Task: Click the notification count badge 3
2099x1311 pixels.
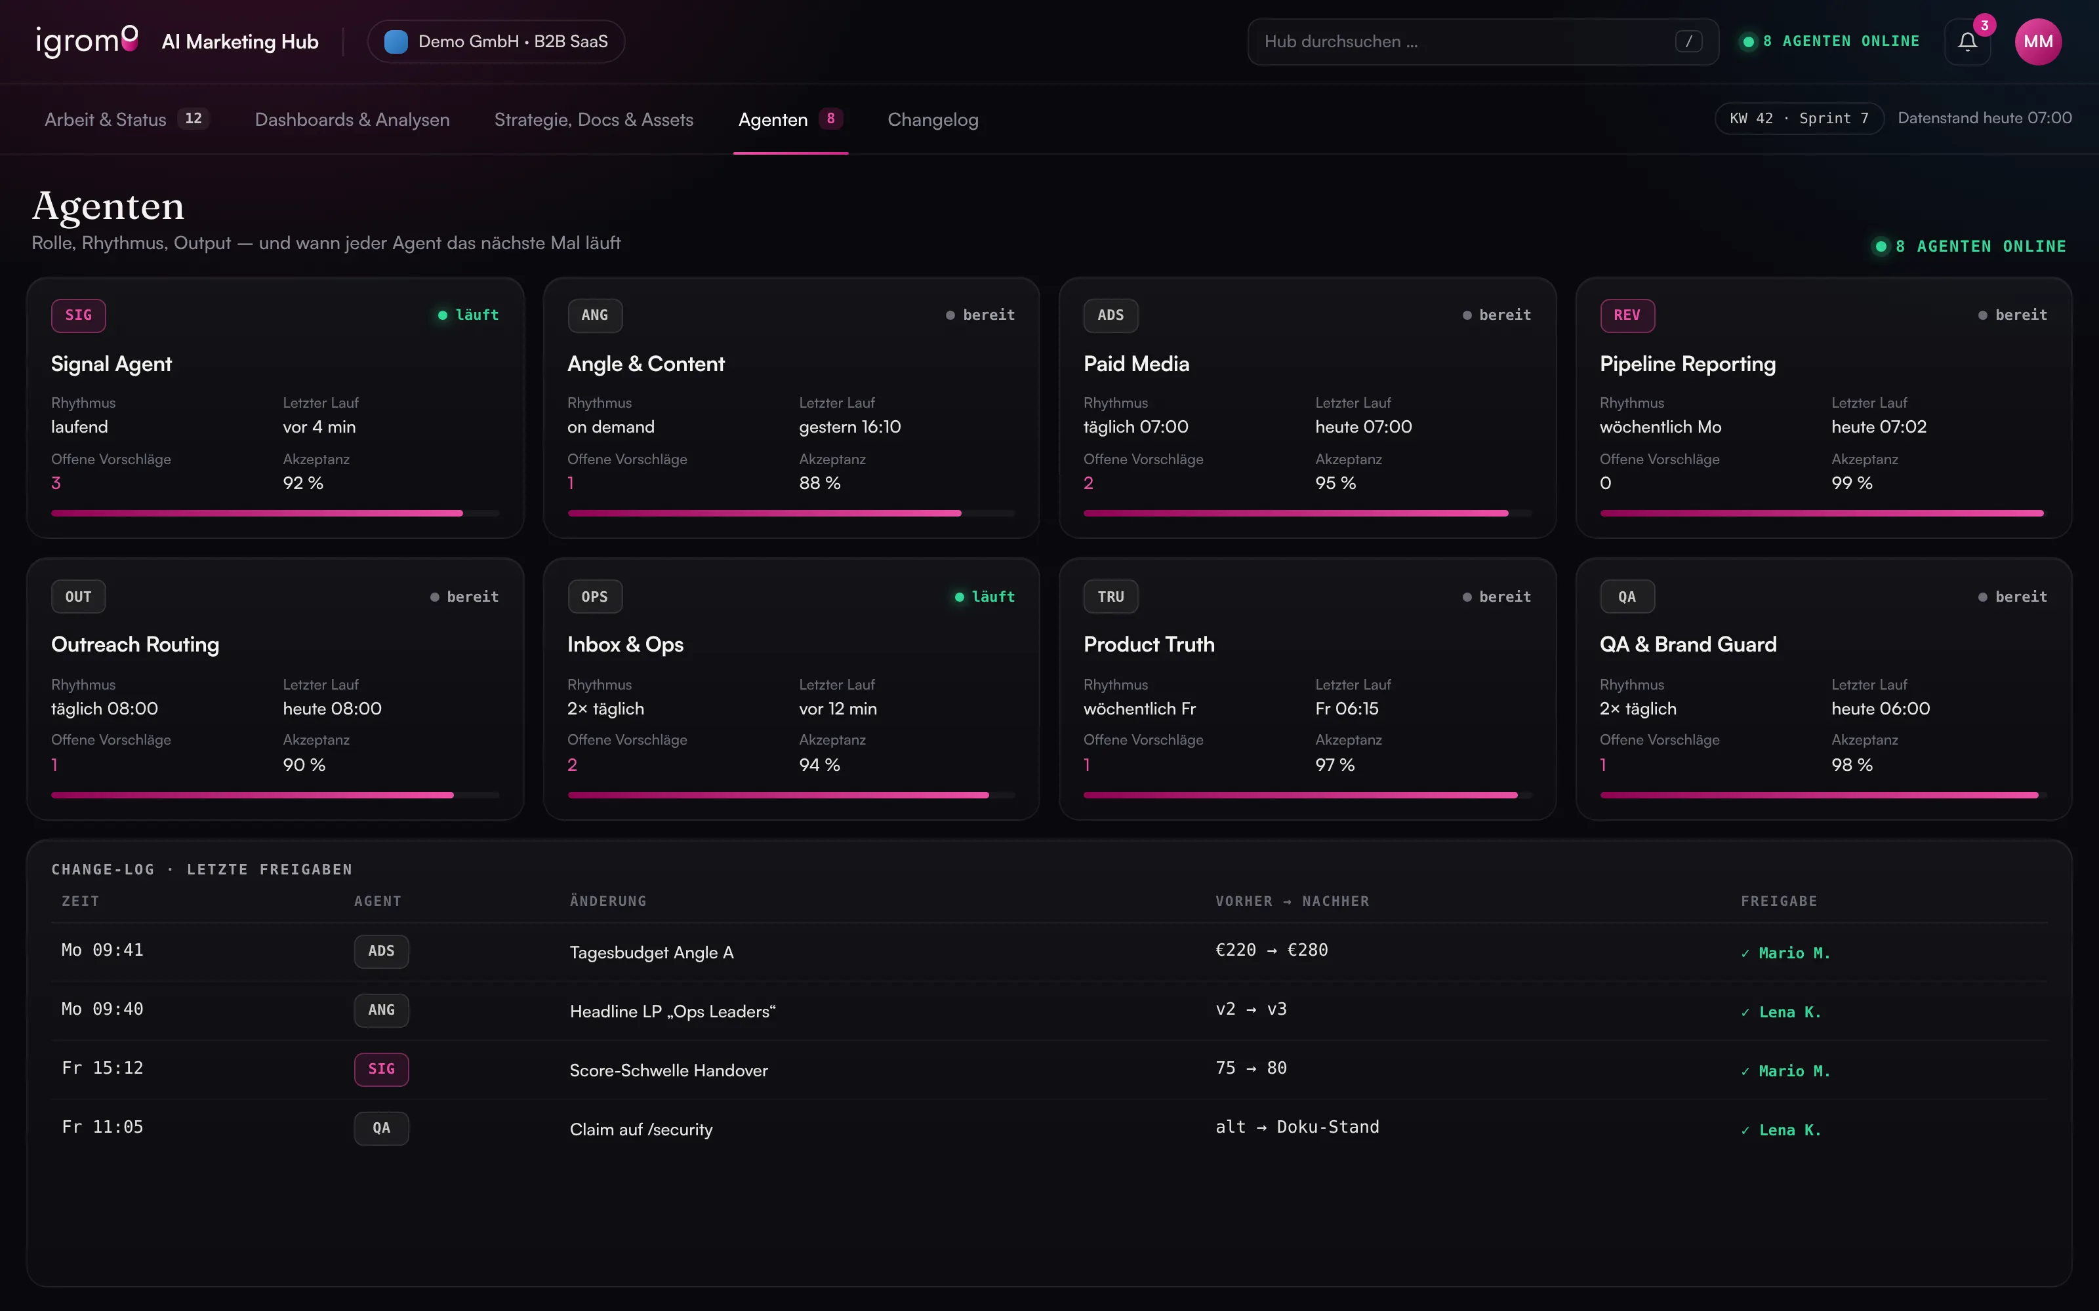Action: 1984,25
